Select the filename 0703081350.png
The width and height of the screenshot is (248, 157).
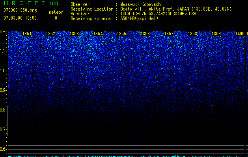tap(20, 10)
